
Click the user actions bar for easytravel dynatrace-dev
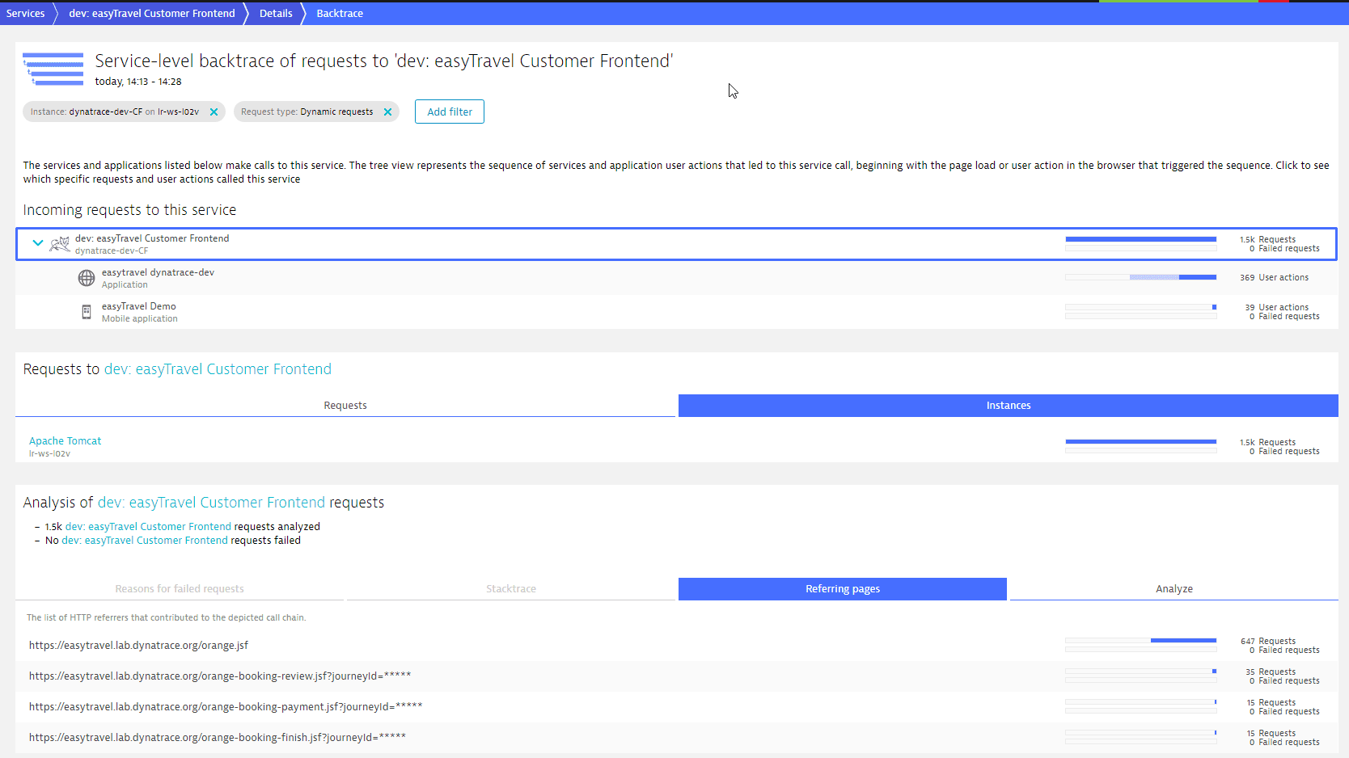[1141, 277]
